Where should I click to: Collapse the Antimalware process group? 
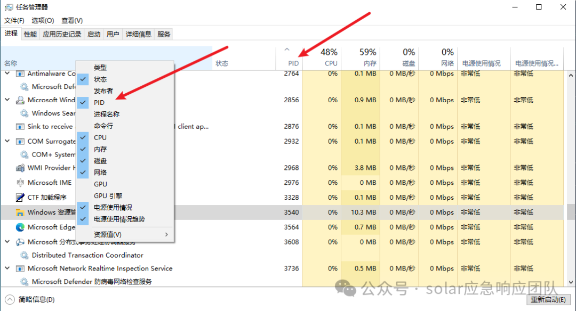tap(7, 73)
